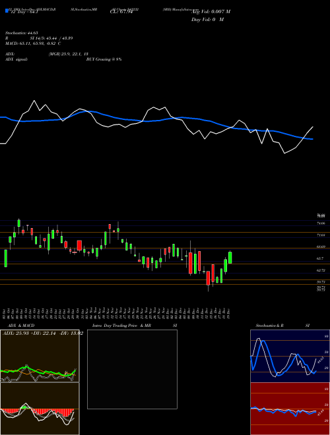Select the 'CL: 67.94' closing price text
Screen dimensions: 330x435
121,11
